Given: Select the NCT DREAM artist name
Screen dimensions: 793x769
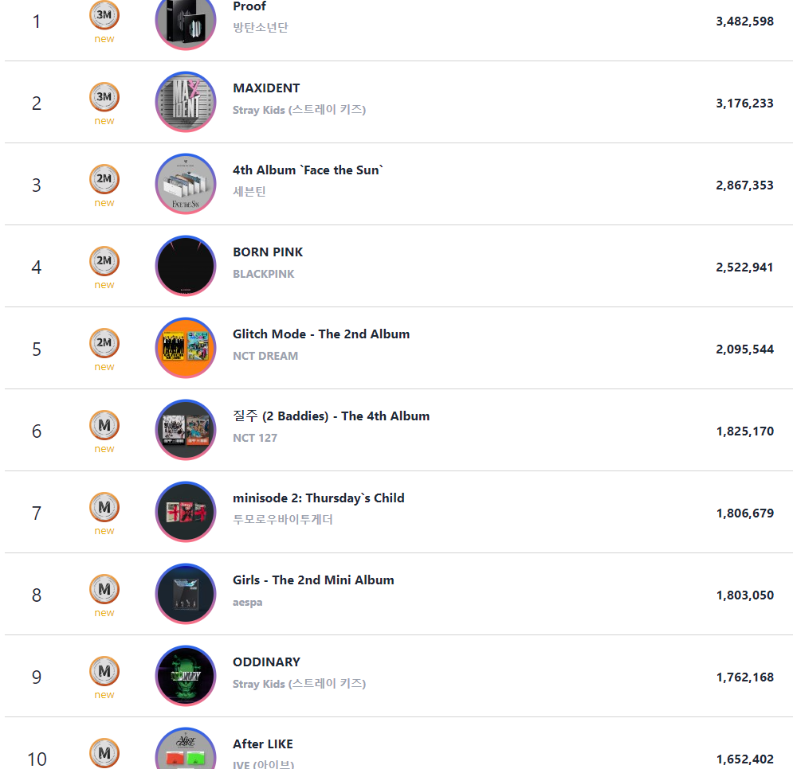Looking at the screenshot, I should point(265,356).
